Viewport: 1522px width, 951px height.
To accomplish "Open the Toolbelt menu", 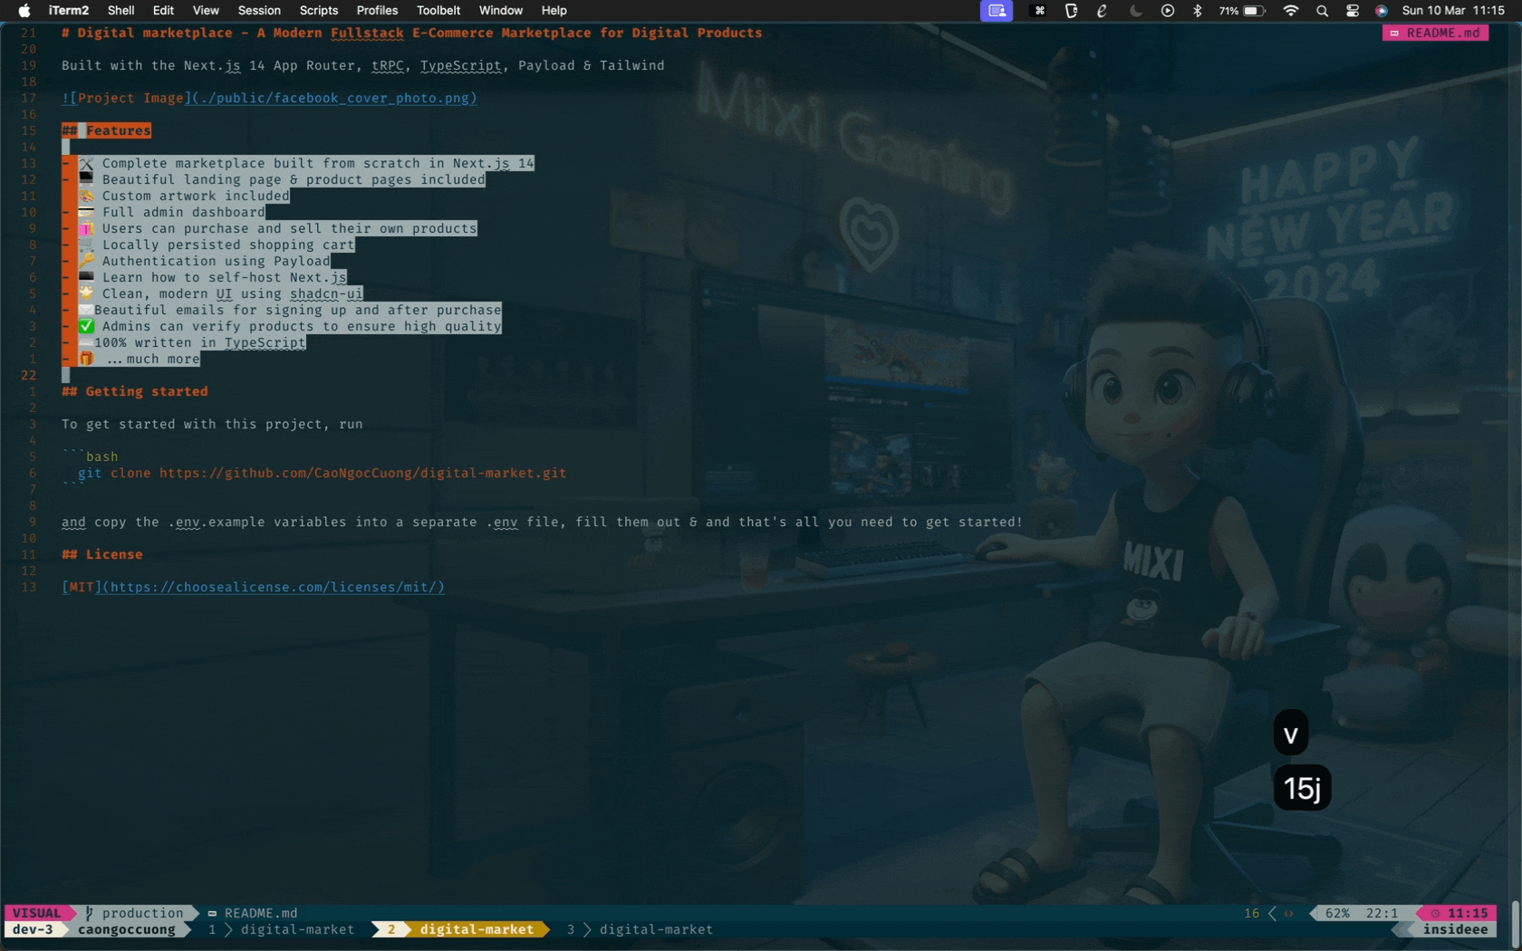I will 438,11.
